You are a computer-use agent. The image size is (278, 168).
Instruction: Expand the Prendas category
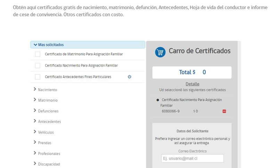coord(42,143)
